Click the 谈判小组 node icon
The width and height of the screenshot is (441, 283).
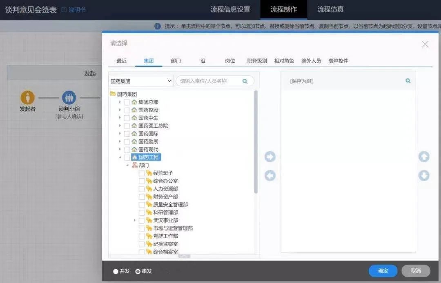[x=69, y=98]
